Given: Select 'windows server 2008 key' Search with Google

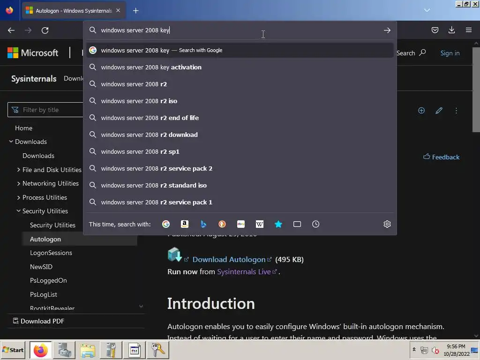Looking at the screenshot, I should (240, 50).
